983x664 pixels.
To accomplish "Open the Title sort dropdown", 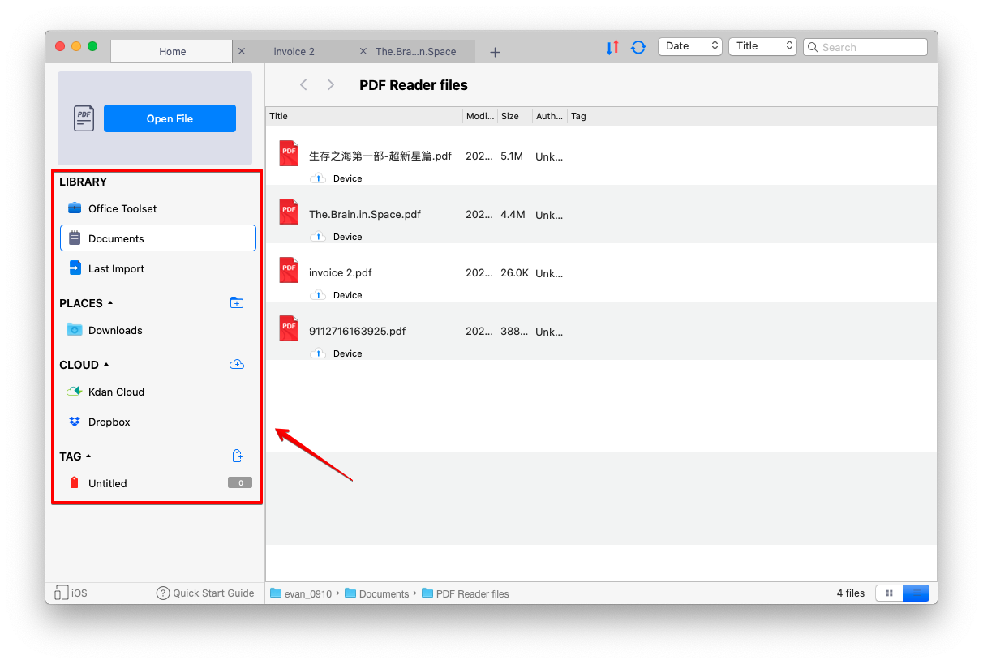I will 762,46.
